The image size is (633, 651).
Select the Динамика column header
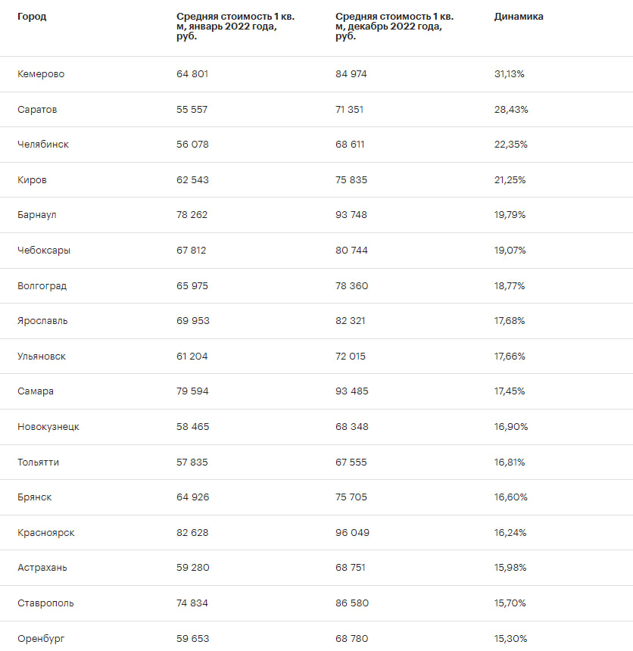click(x=519, y=17)
